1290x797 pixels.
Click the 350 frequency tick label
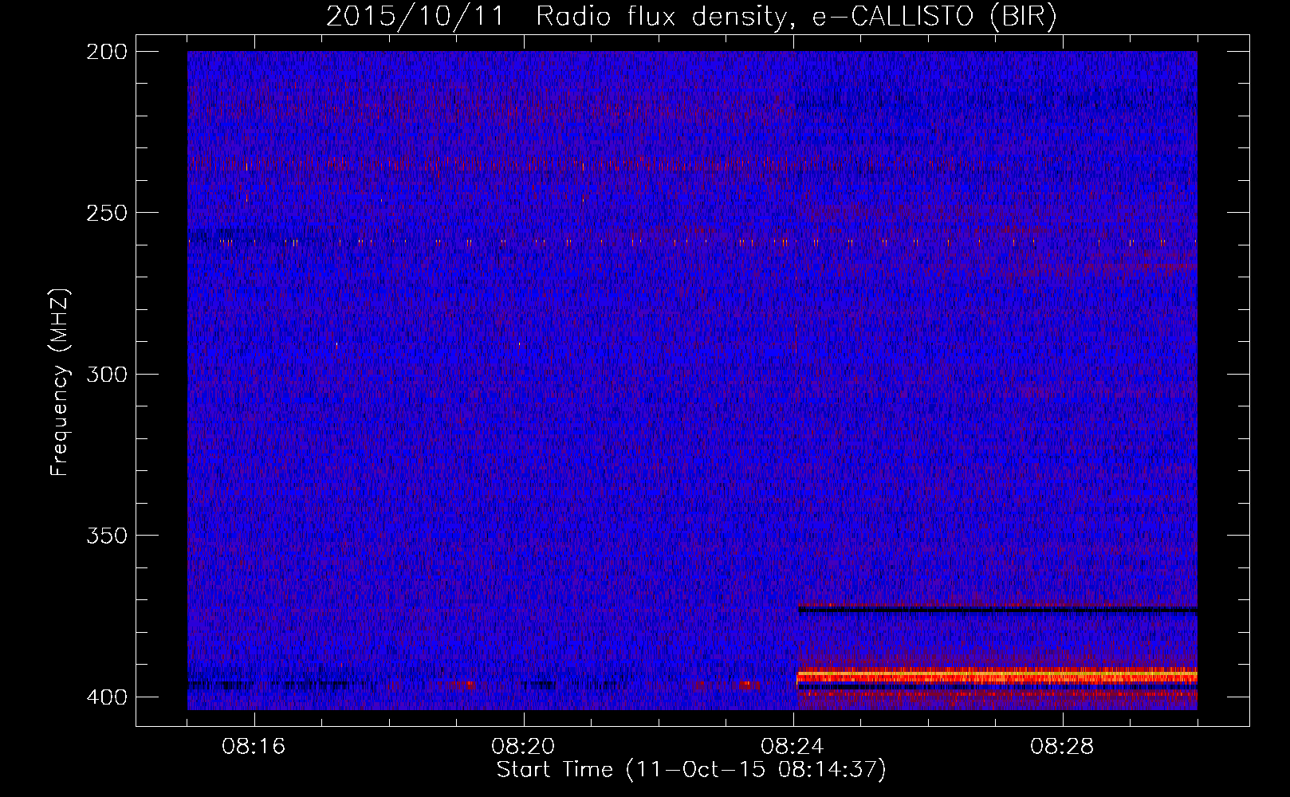(106, 536)
